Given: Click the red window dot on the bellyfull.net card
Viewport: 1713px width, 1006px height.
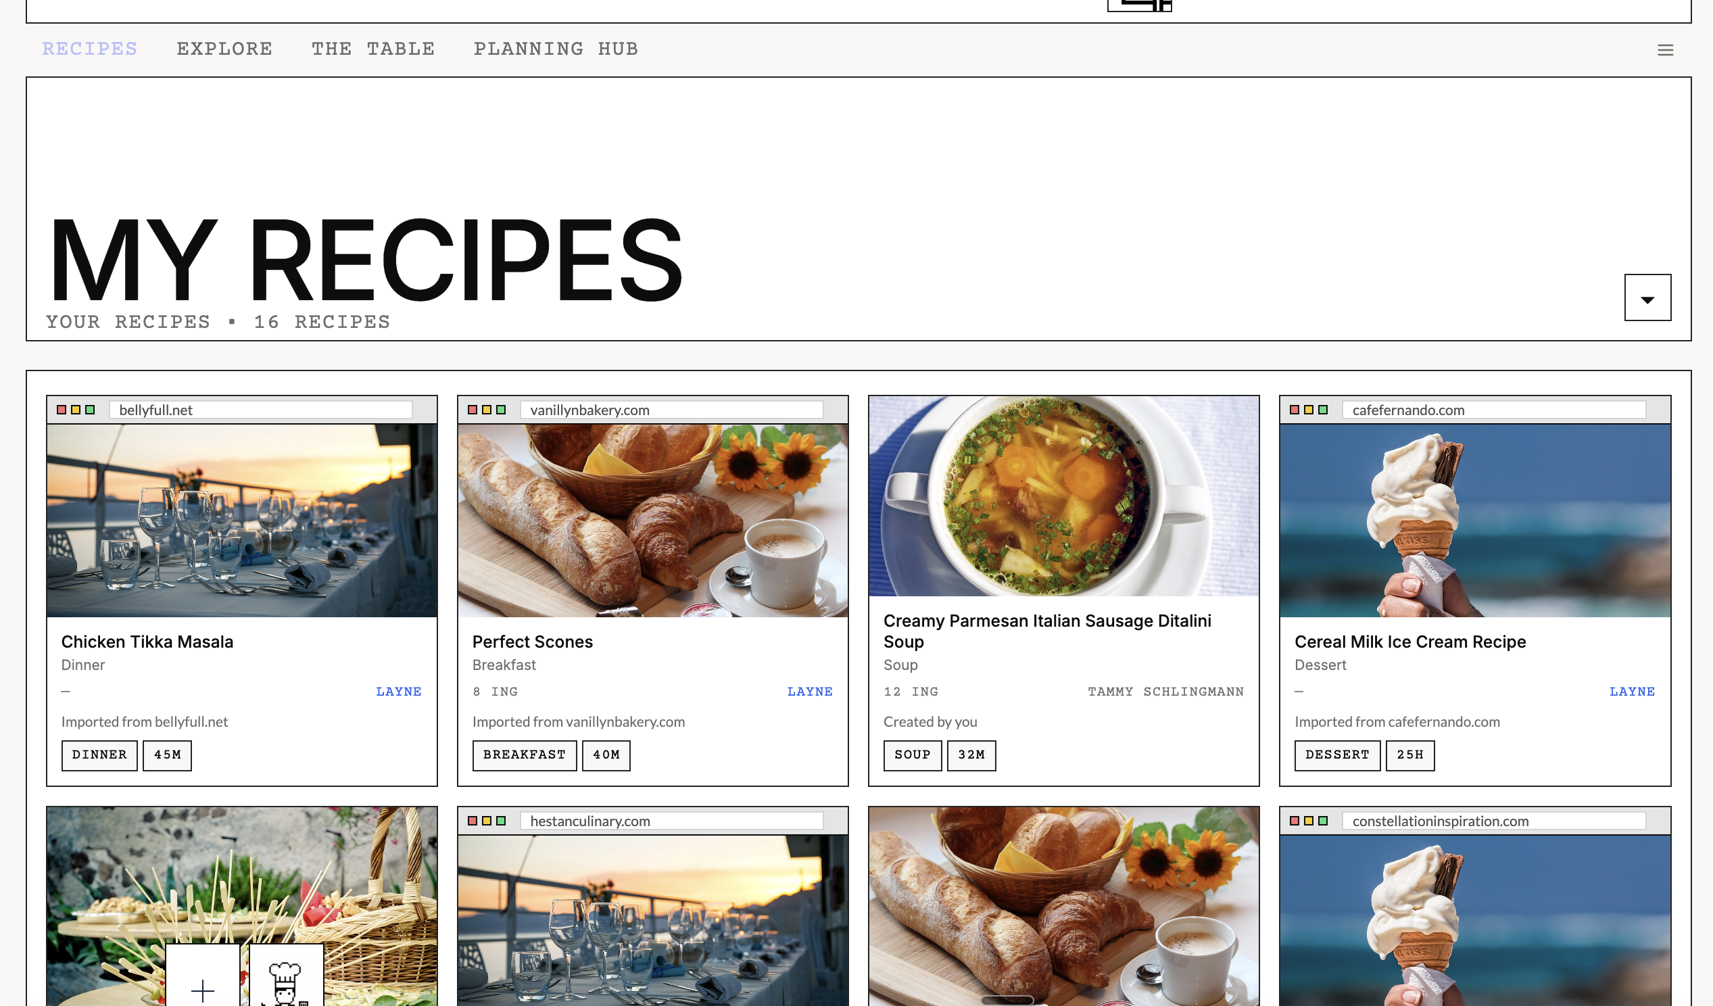Looking at the screenshot, I should [x=62, y=410].
